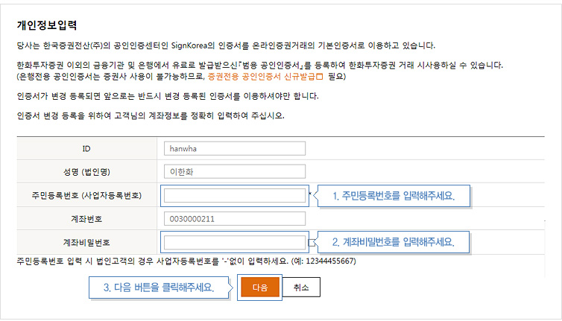Viewport: 562px width, 321px height.
Task: Click the 계좌번호 label cell
Action: point(86,219)
